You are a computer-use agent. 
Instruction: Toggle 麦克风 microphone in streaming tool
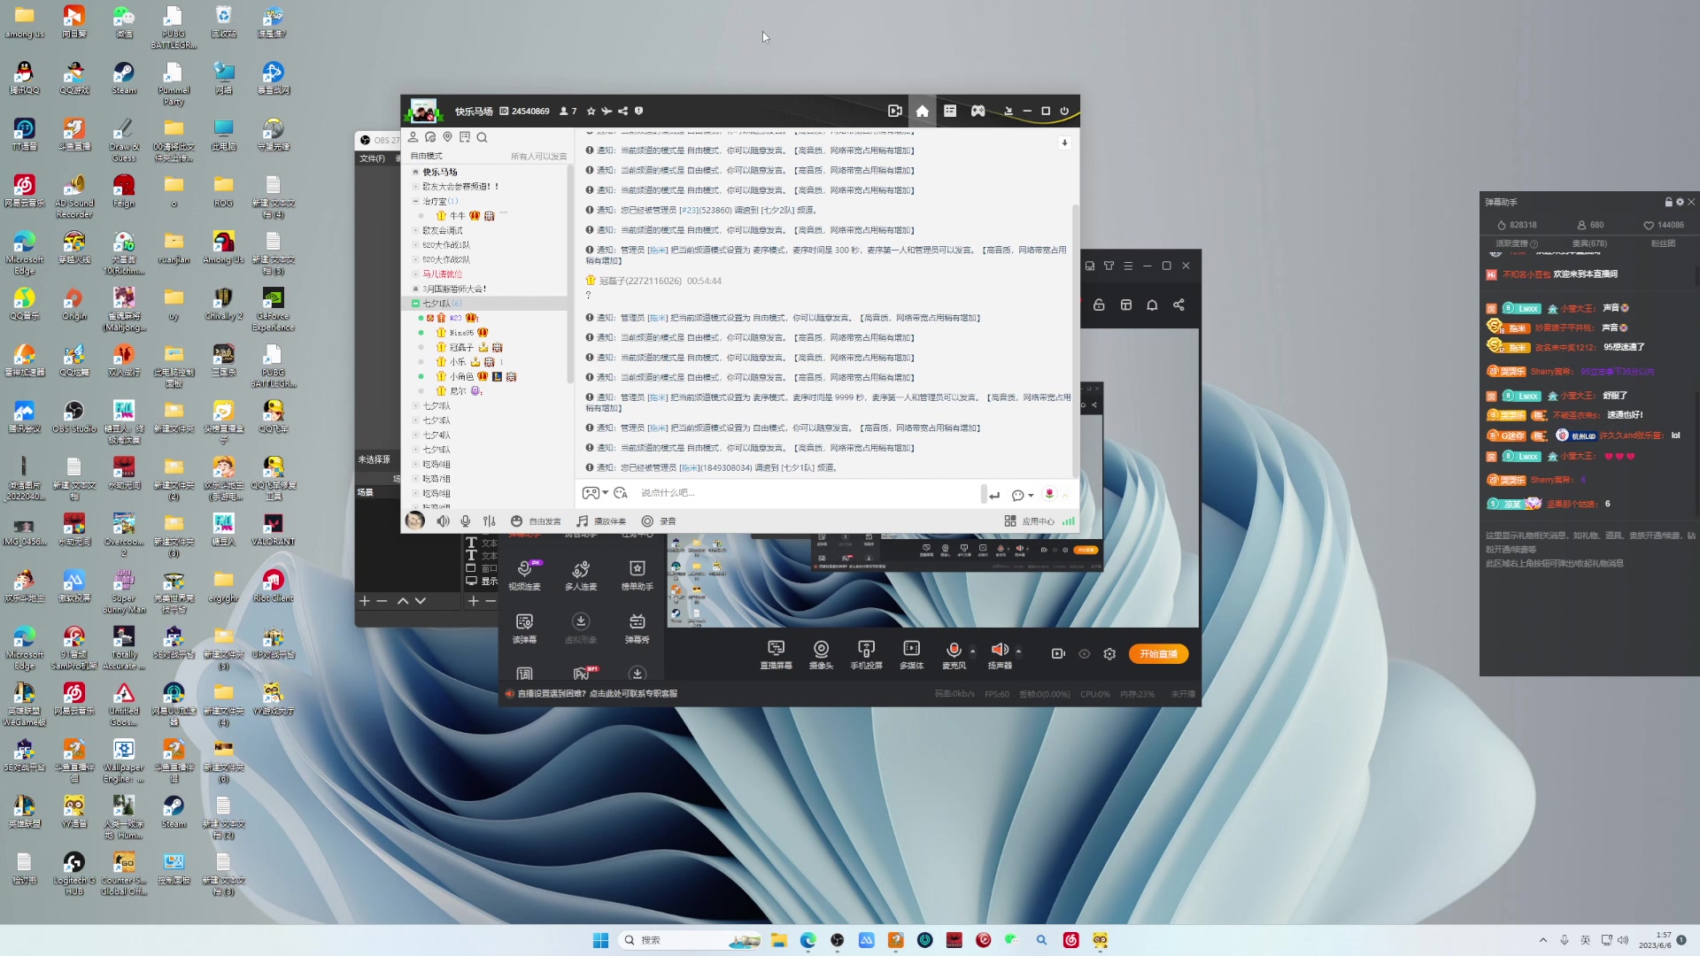click(x=954, y=654)
